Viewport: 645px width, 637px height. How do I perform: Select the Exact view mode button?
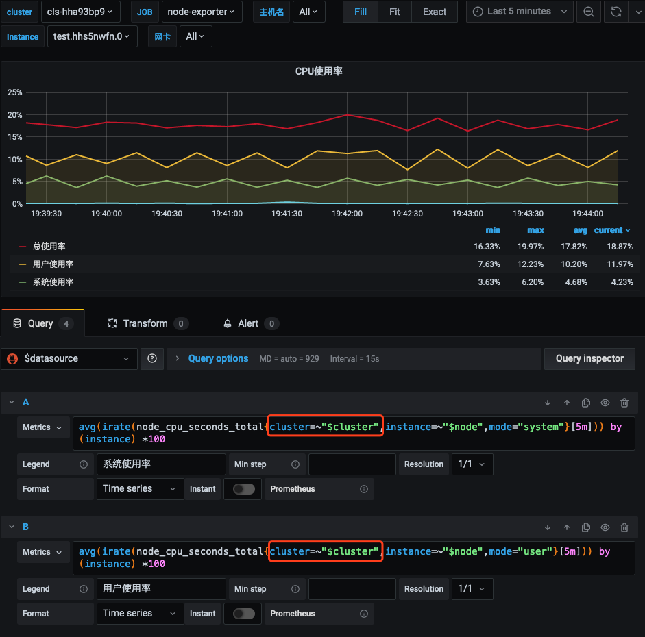tap(435, 12)
